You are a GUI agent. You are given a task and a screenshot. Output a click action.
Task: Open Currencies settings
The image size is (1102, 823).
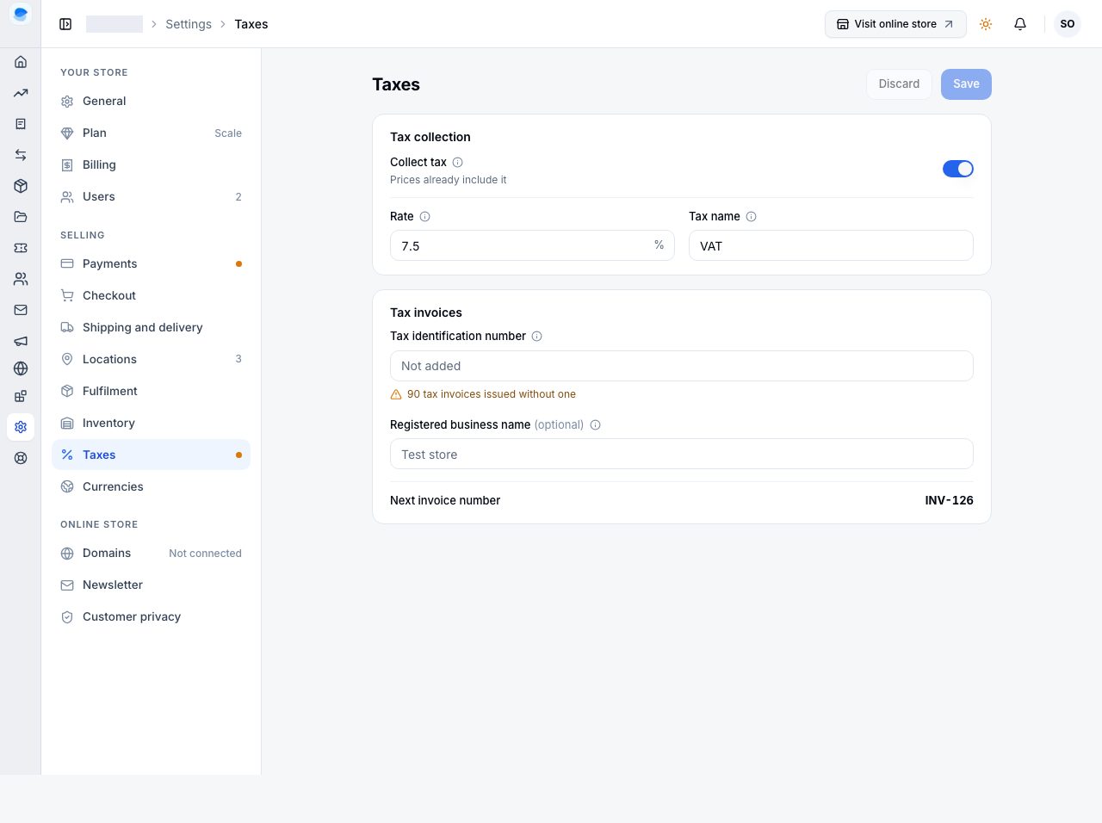click(x=151, y=486)
